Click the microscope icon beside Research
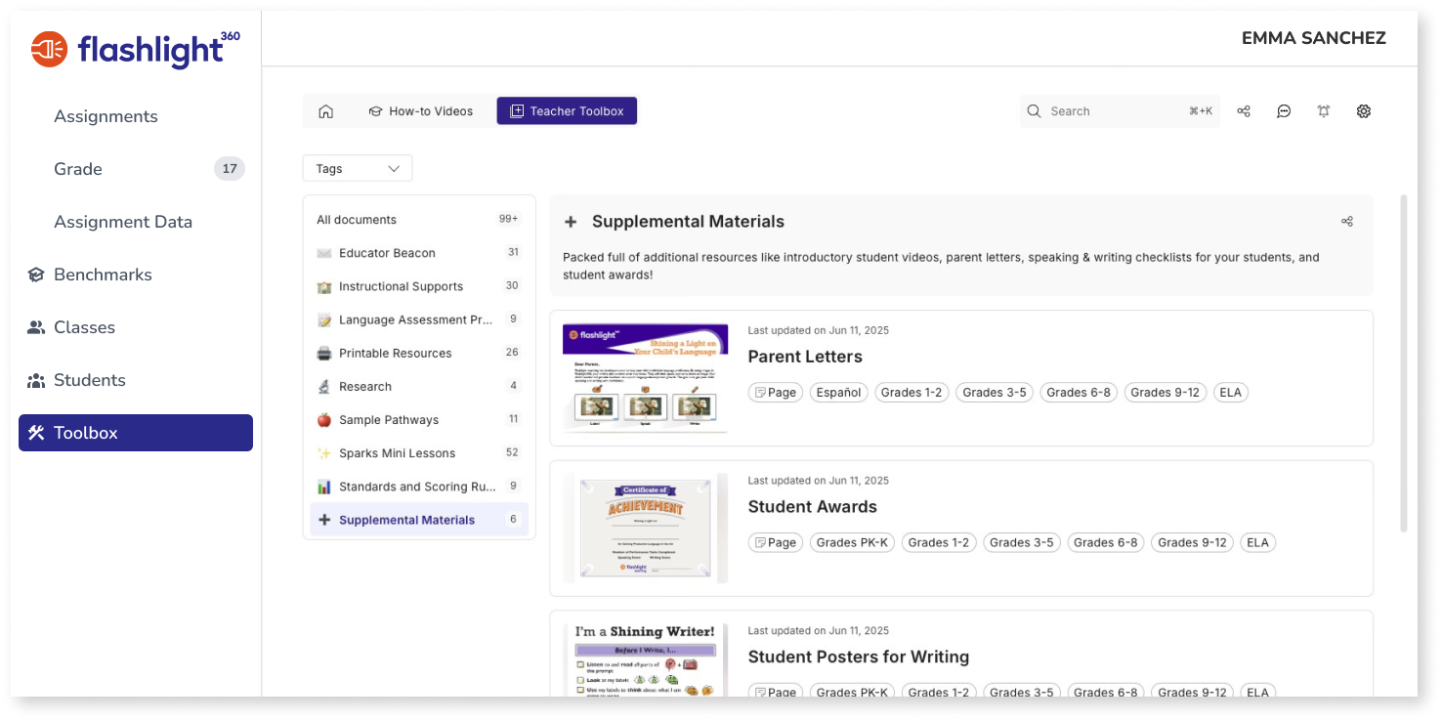Screen dimensions: 1442x721 (324, 387)
